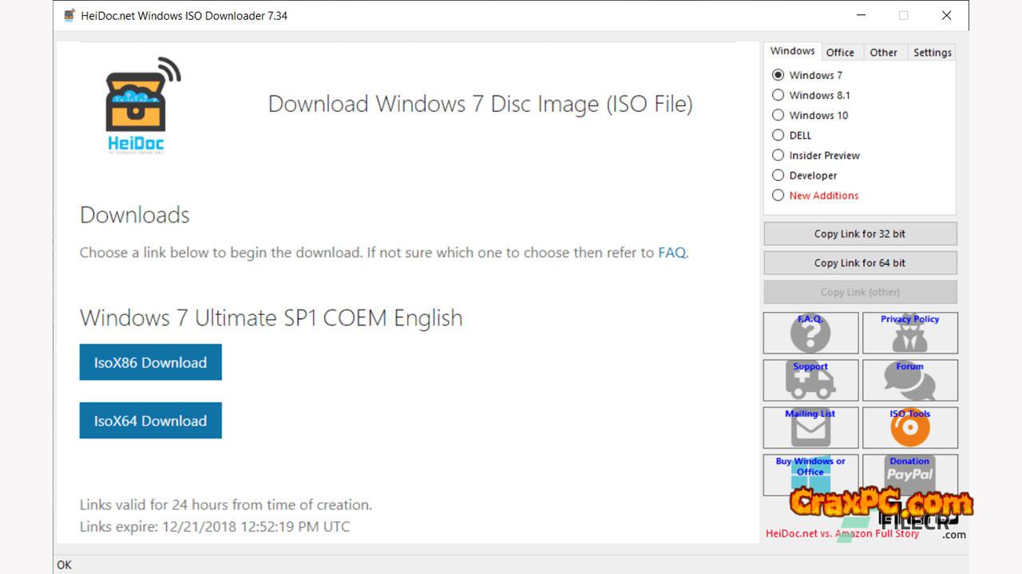1022x574 pixels.
Task: Switch to the Other tab
Action: (883, 53)
